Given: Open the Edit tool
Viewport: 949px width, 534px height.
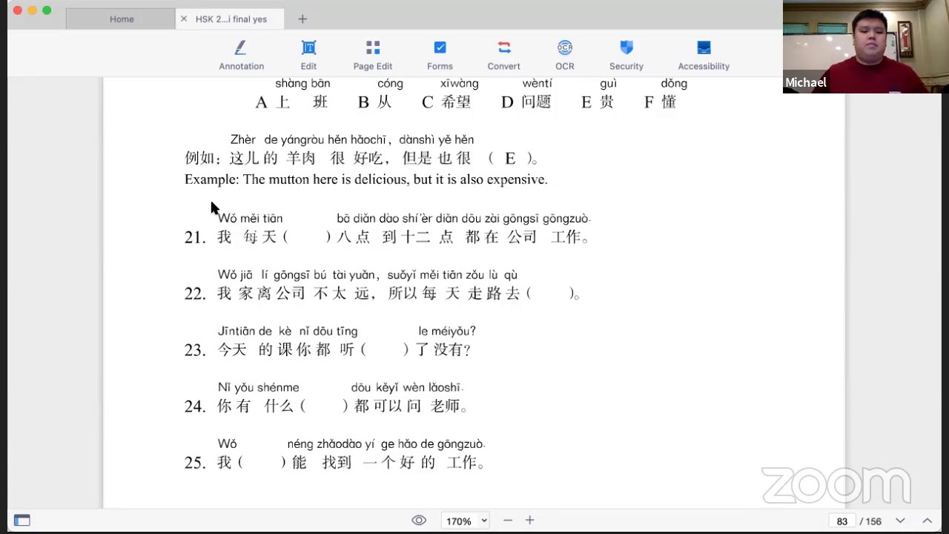Looking at the screenshot, I should pyautogui.click(x=308, y=56).
